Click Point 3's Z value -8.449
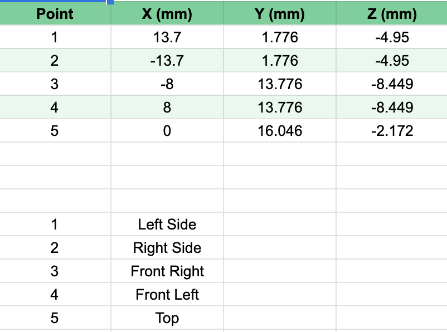This screenshot has height=332, width=447. [392, 84]
